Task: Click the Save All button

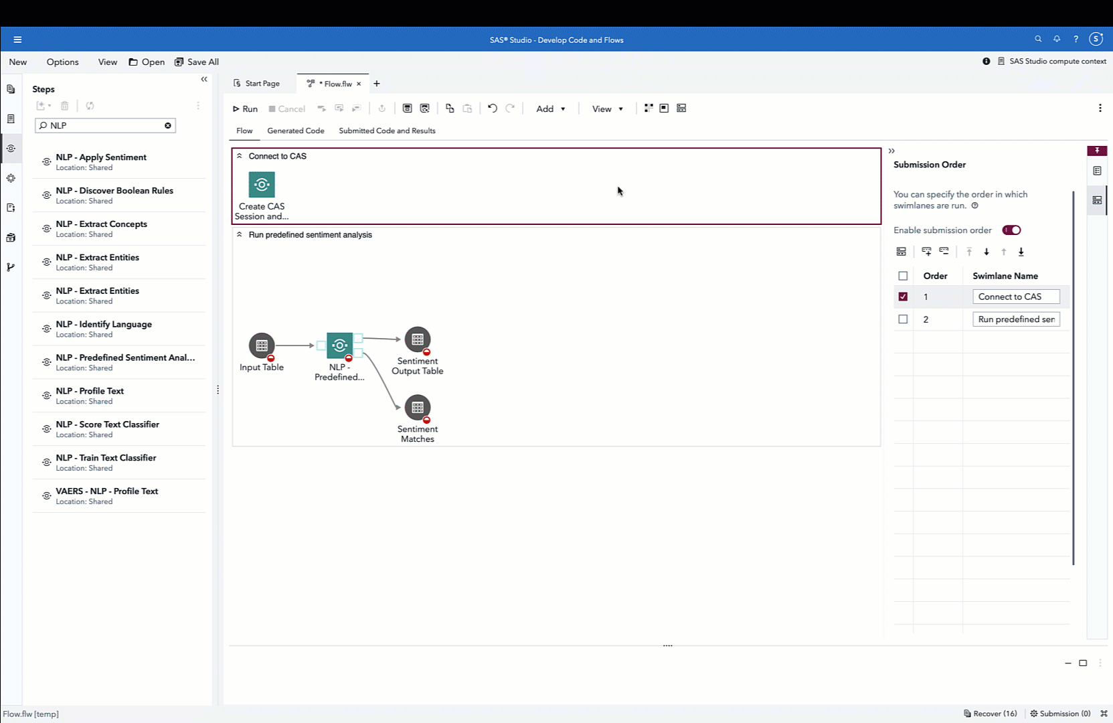Action: 197,62
